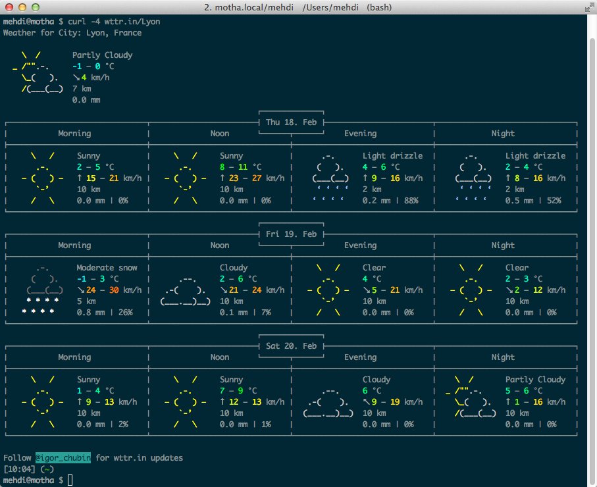Click the snow cloud icon for Friday Morning
Image resolution: width=597 pixels, height=487 pixels.
click(x=44, y=290)
